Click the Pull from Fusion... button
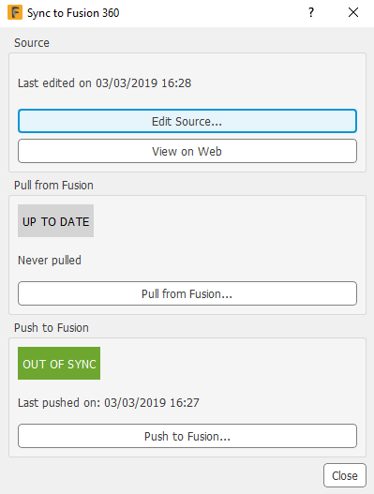Screen dimensions: 374x494 pos(187,293)
